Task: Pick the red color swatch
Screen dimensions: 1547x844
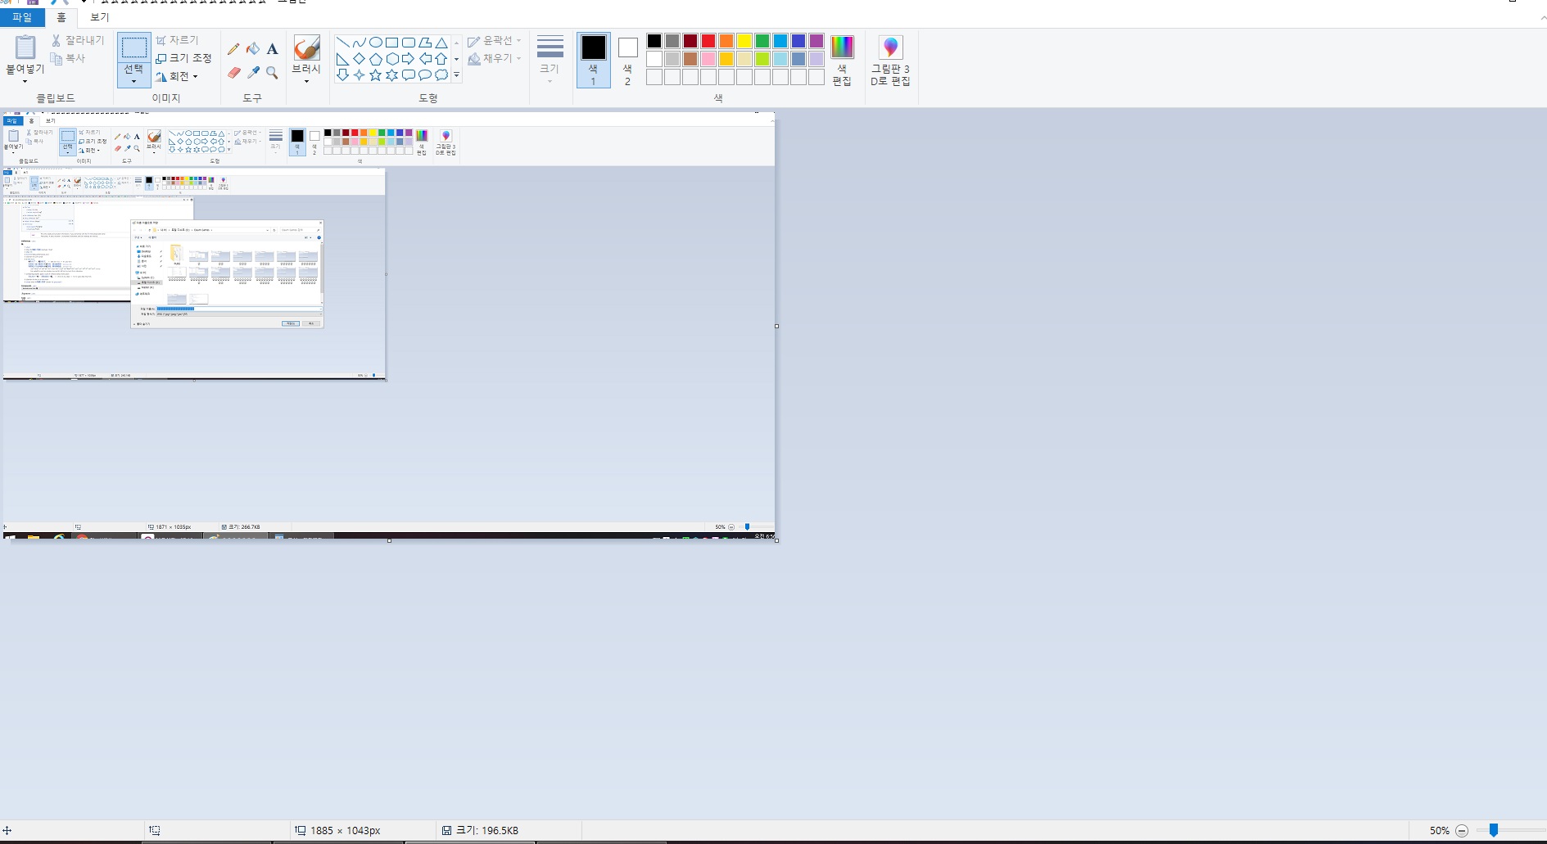Action: tap(708, 41)
